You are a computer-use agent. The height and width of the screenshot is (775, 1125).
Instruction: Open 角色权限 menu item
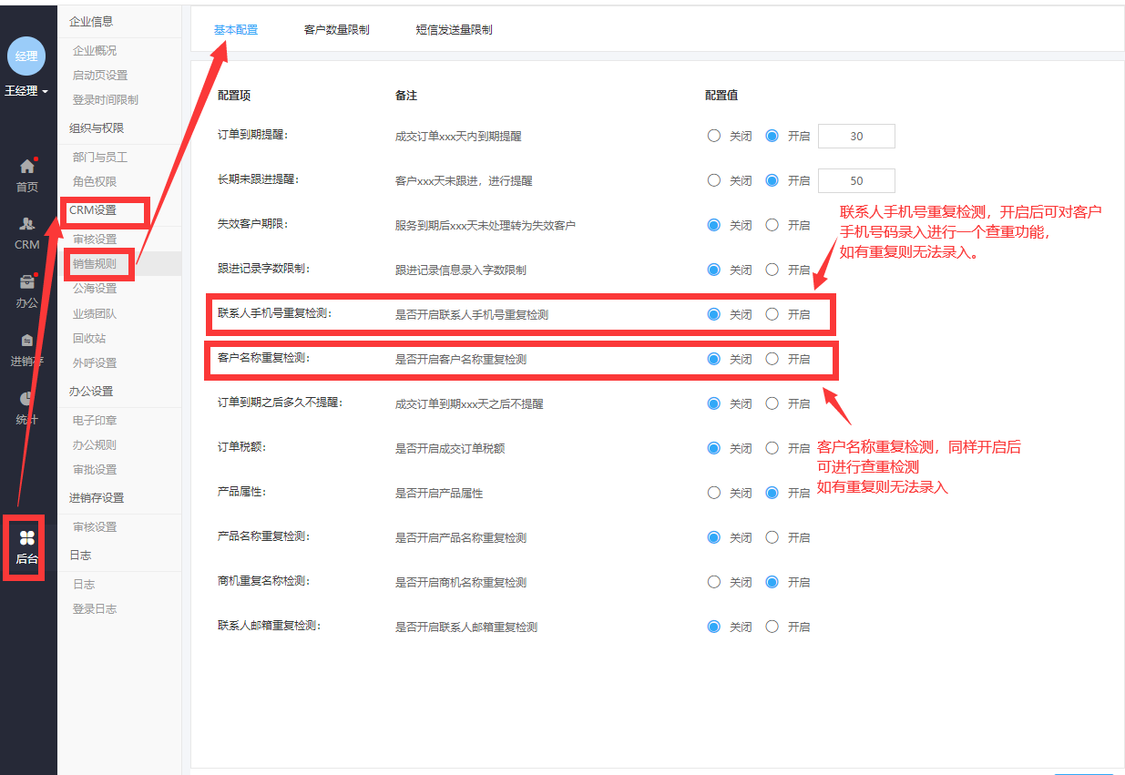(x=95, y=182)
